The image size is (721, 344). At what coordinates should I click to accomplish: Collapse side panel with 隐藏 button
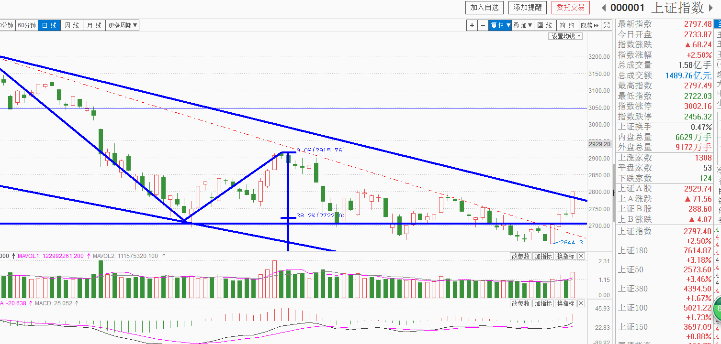click(590, 25)
